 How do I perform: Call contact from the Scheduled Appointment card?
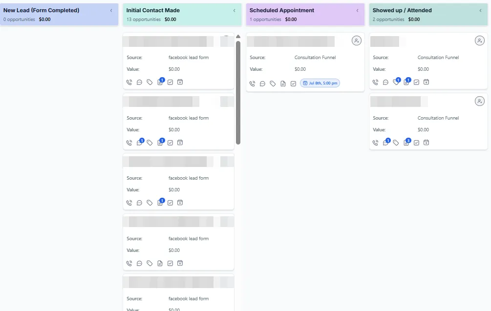253,83
